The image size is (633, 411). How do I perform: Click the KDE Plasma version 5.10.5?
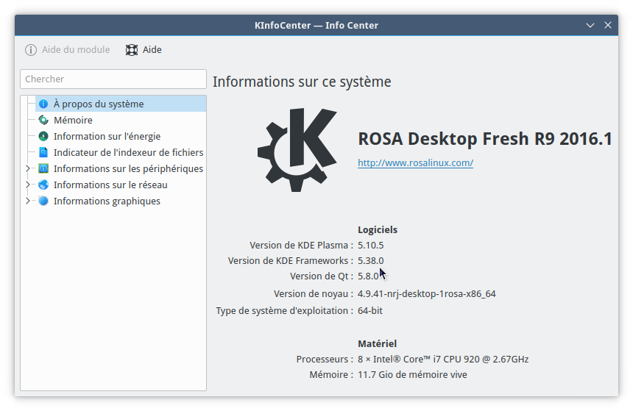[370, 246]
